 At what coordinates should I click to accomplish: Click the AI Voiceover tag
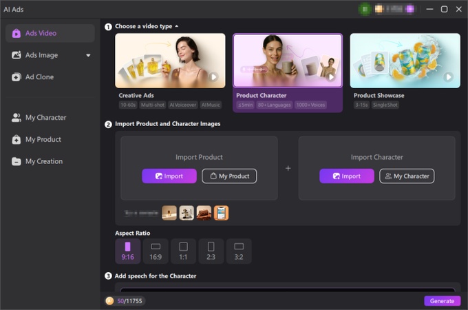(x=183, y=105)
